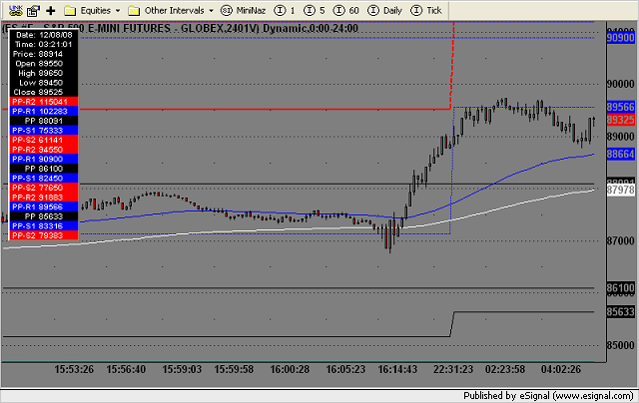Click the PP-R2 115041 row
Image resolution: width=639 pixels, height=403 pixels.
coord(44,102)
